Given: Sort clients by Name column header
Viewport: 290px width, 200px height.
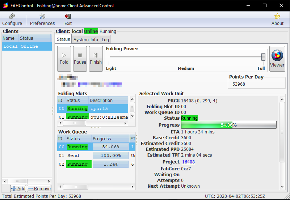Looking at the screenshot, I should pyautogui.click(x=10, y=38).
